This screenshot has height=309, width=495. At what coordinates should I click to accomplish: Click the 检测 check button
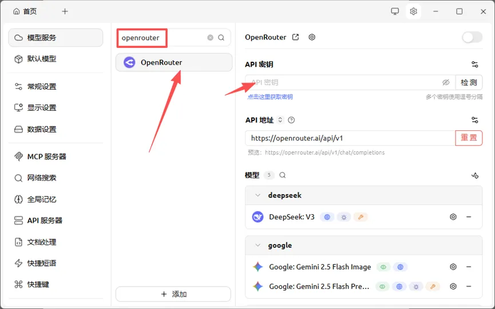469,82
